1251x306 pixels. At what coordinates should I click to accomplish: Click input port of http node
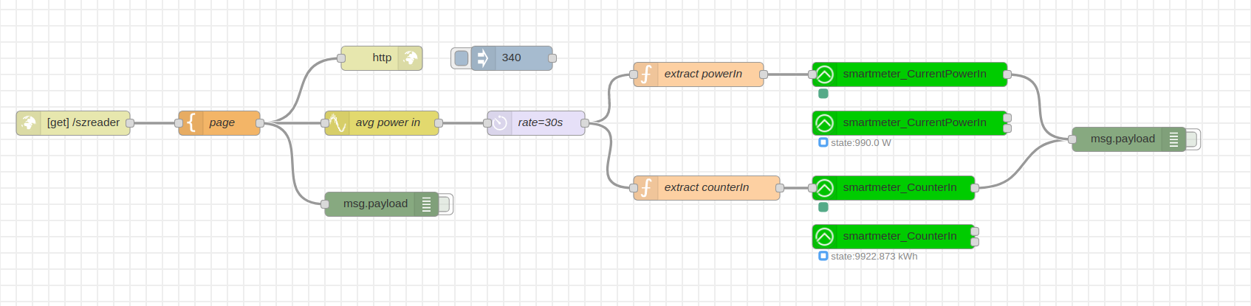coord(341,58)
